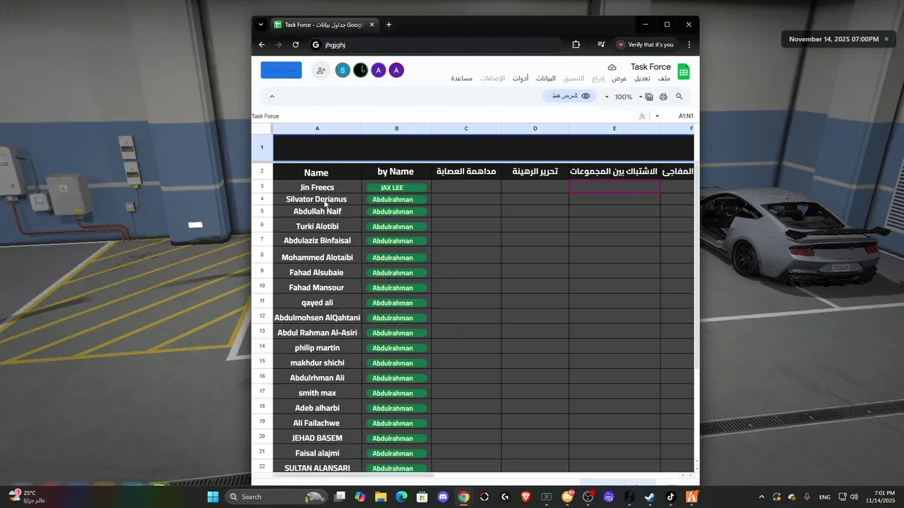
Task: Select column C header
Action: click(x=466, y=128)
